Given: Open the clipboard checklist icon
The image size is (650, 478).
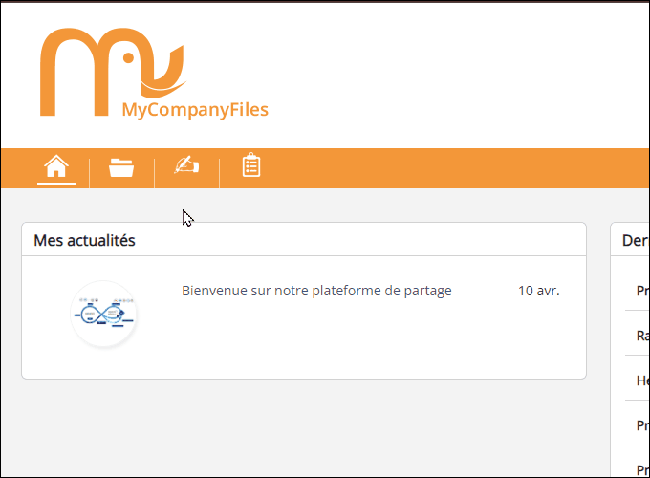Looking at the screenshot, I should [x=251, y=165].
